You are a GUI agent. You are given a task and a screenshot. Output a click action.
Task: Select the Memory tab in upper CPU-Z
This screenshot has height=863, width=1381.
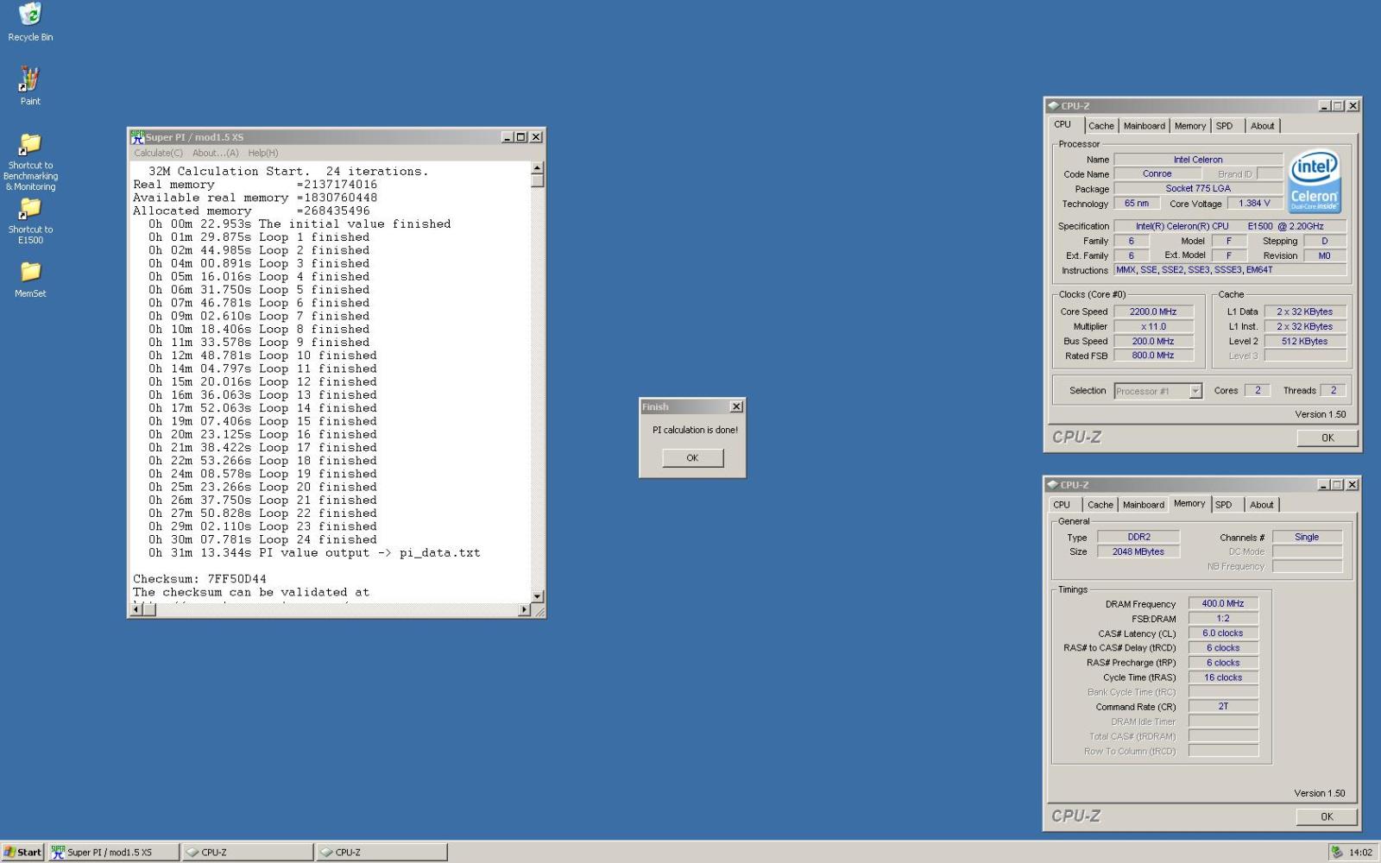coord(1190,126)
